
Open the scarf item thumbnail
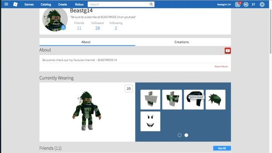194,99
